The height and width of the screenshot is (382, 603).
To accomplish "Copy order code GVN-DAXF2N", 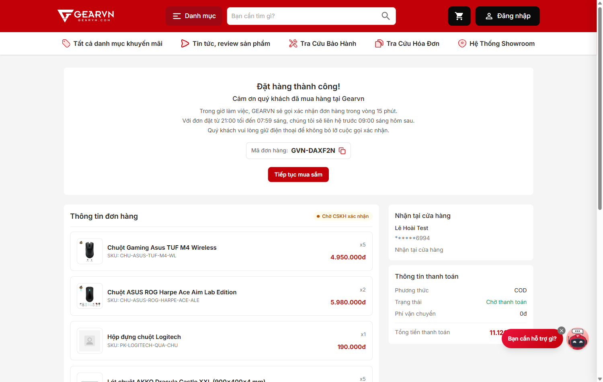I will point(342,151).
